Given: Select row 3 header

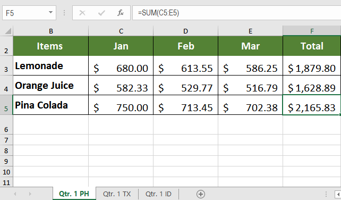Looking at the screenshot, I should coord(6,65).
